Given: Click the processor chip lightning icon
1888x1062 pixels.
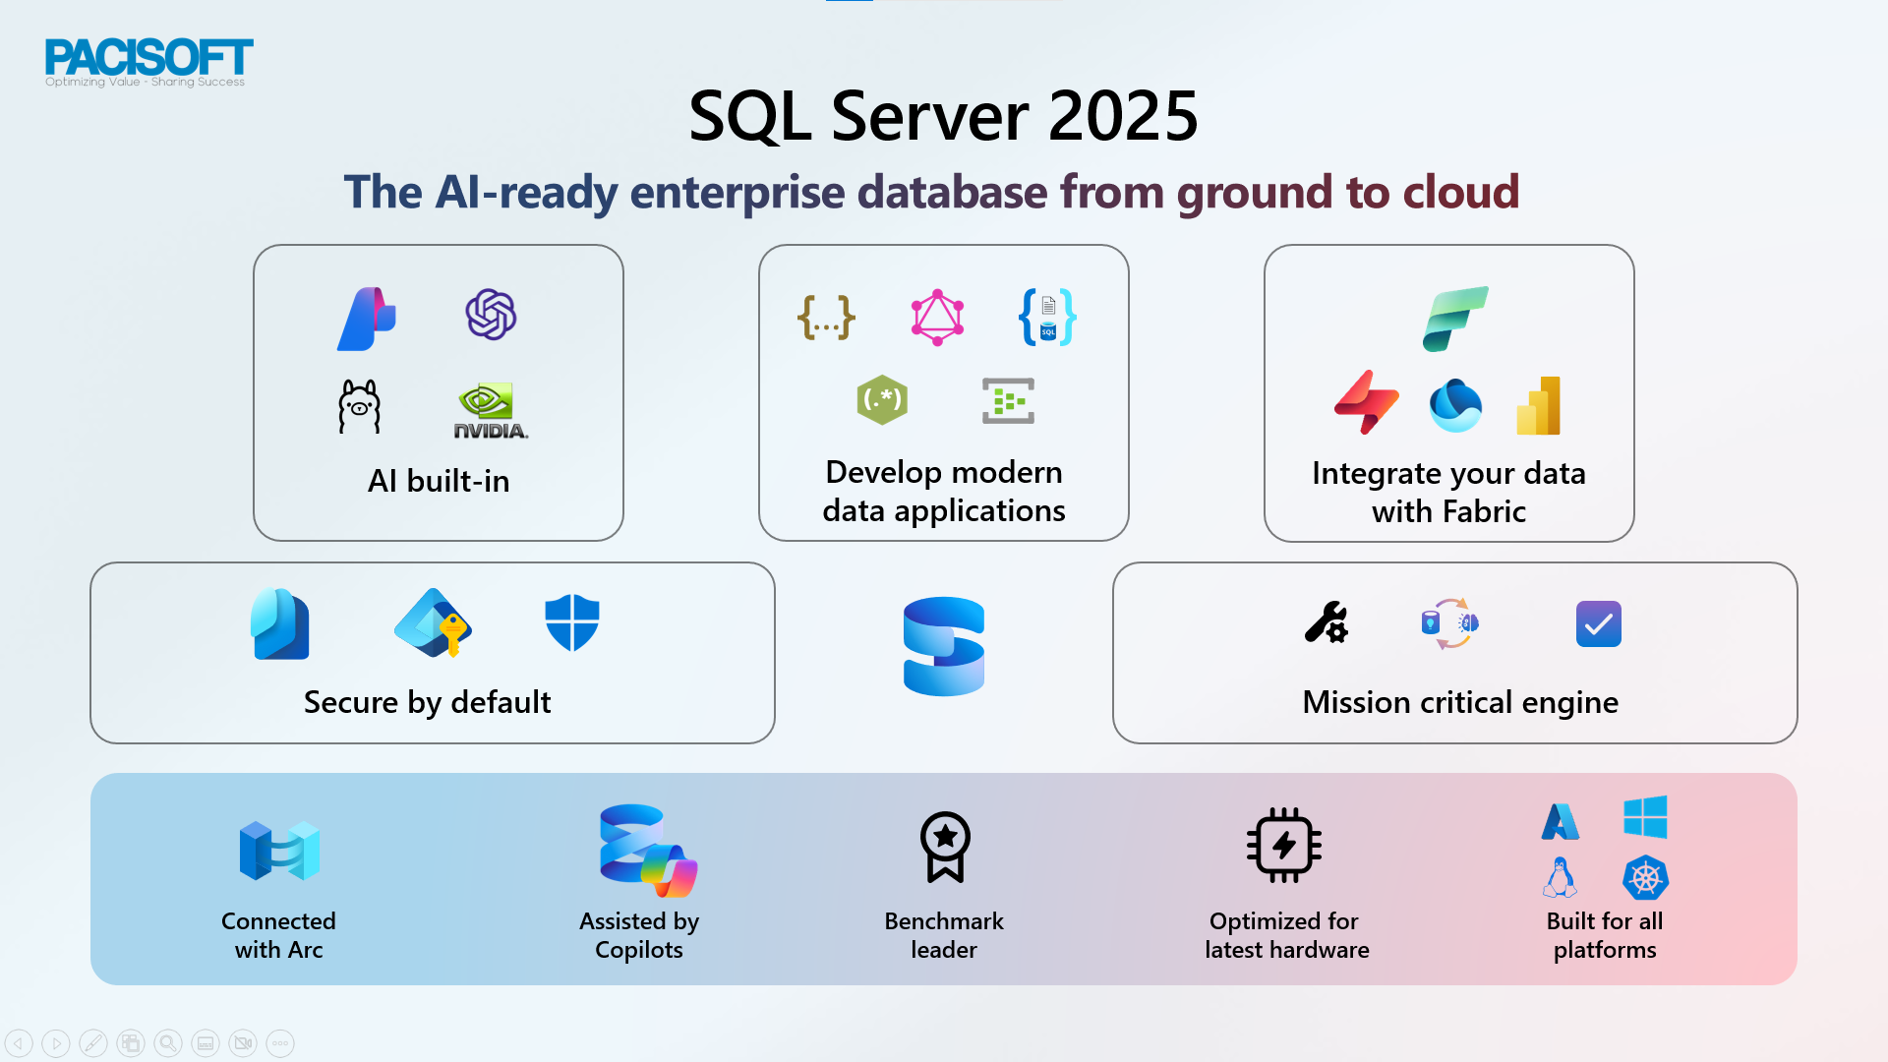Looking at the screenshot, I should click(1284, 846).
